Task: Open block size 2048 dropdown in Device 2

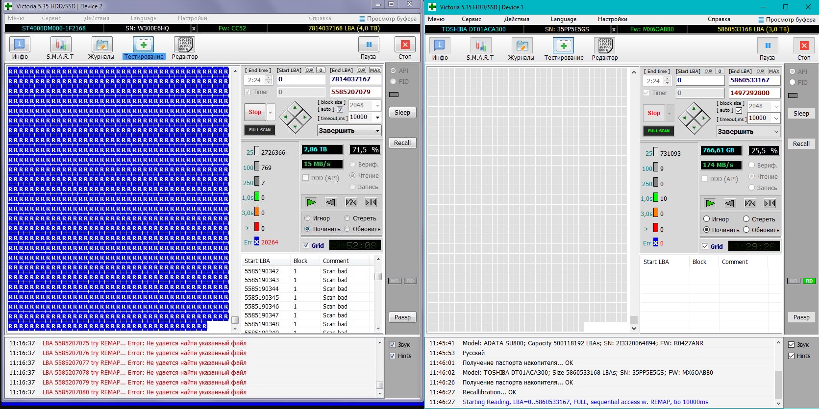Action: (x=377, y=105)
